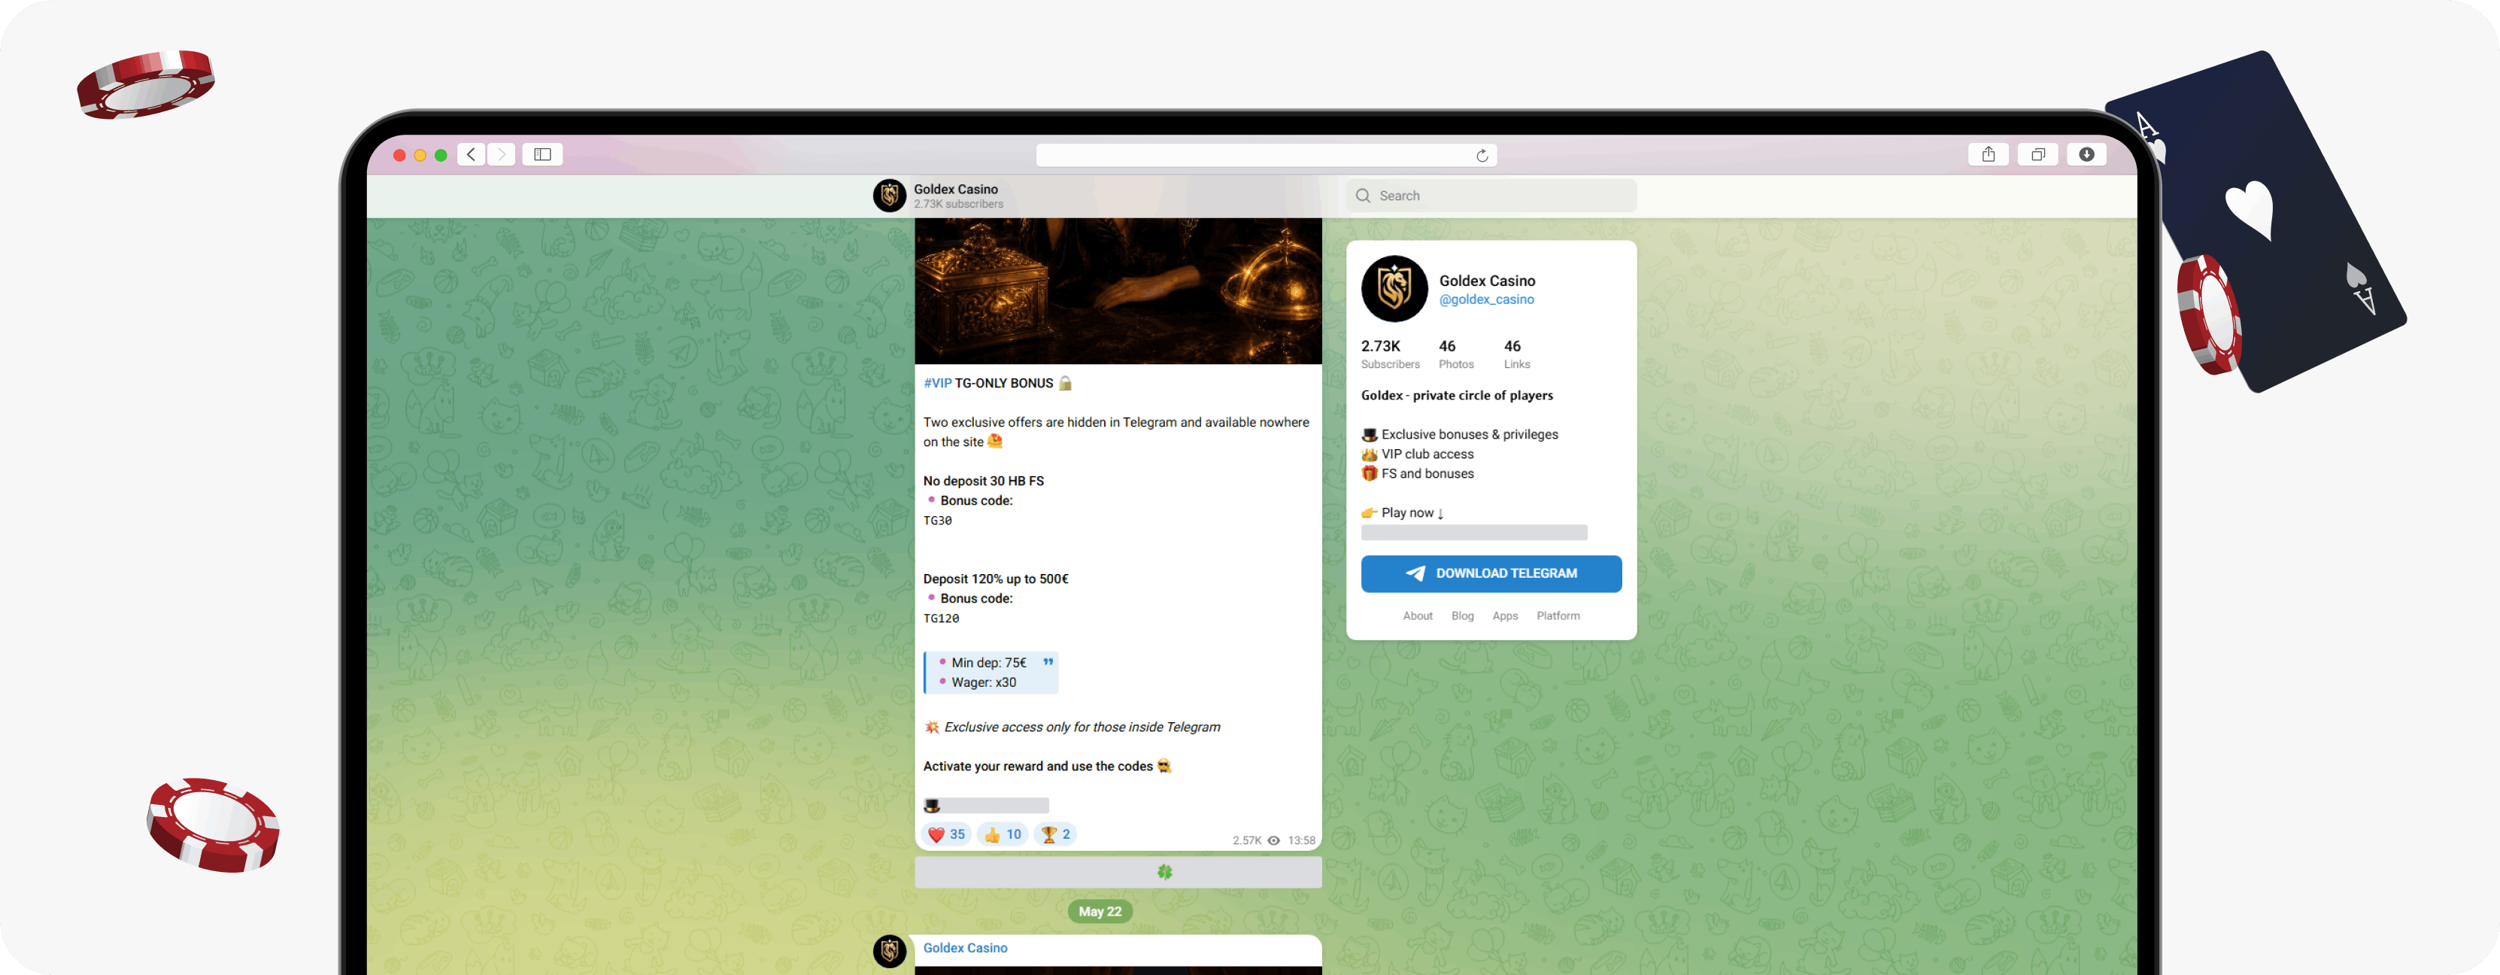
Task: Go forward with the browser forward arrow
Action: pyautogui.click(x=502, y=154)
